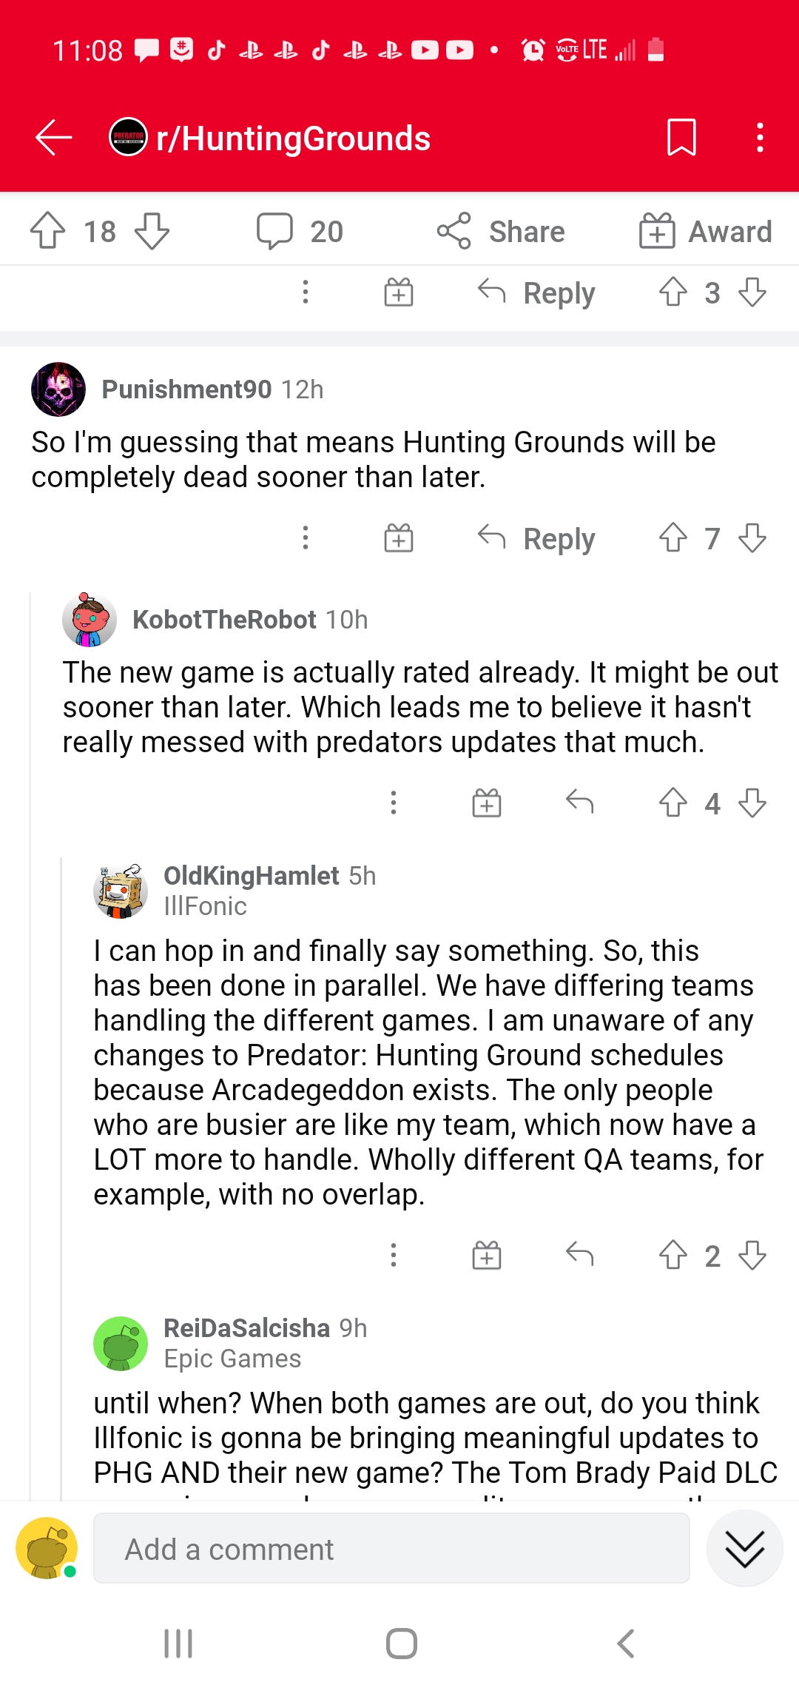Open ReiDaSalcisha's profile avatar
Screen dimensions: 799x1688
coord(121,1344)
